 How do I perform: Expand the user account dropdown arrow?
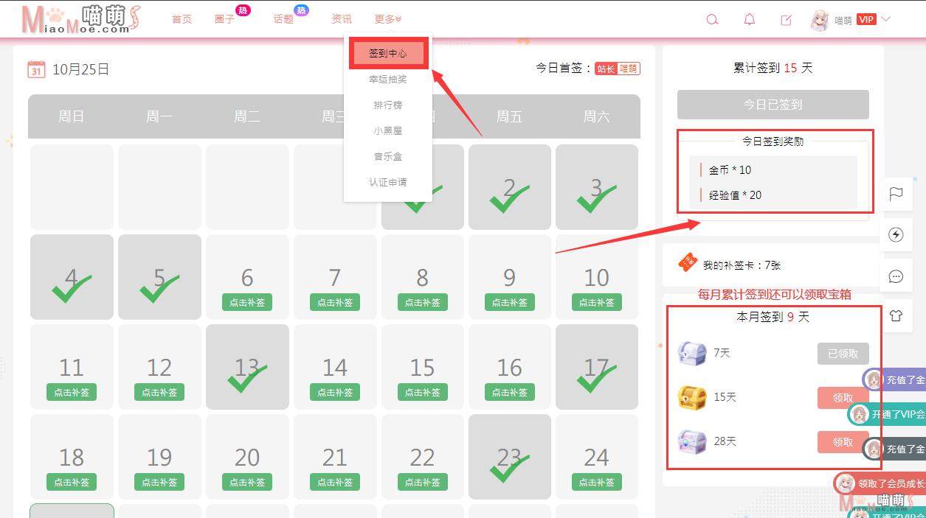tap(885, 19)
